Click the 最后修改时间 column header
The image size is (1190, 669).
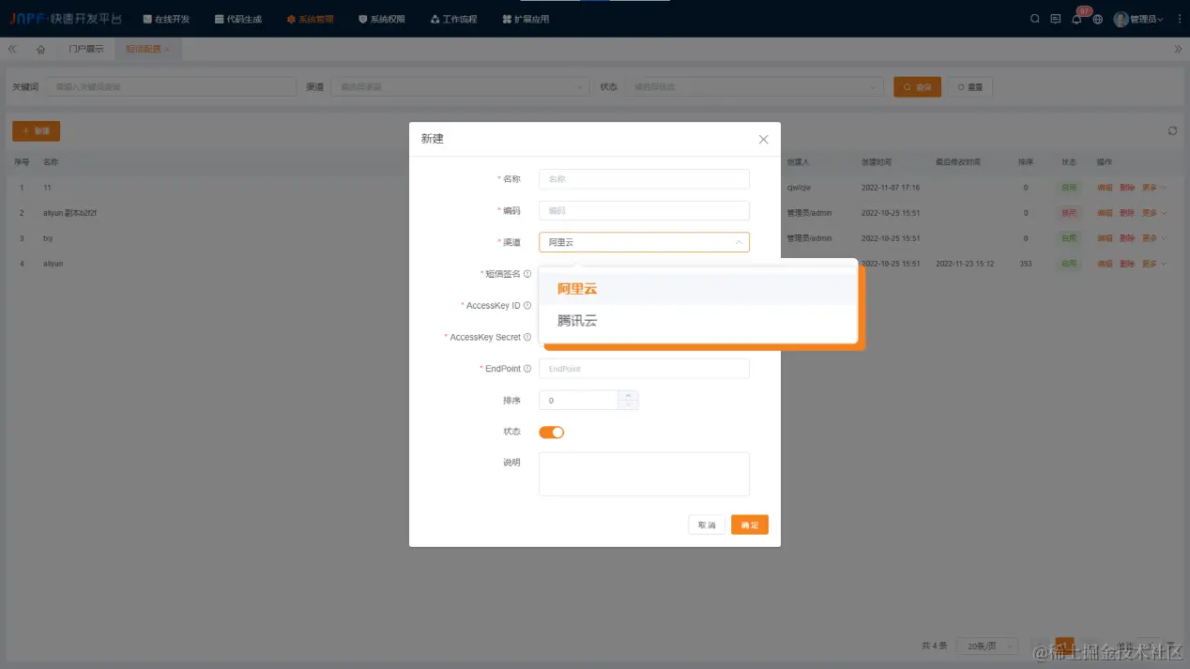957,162
